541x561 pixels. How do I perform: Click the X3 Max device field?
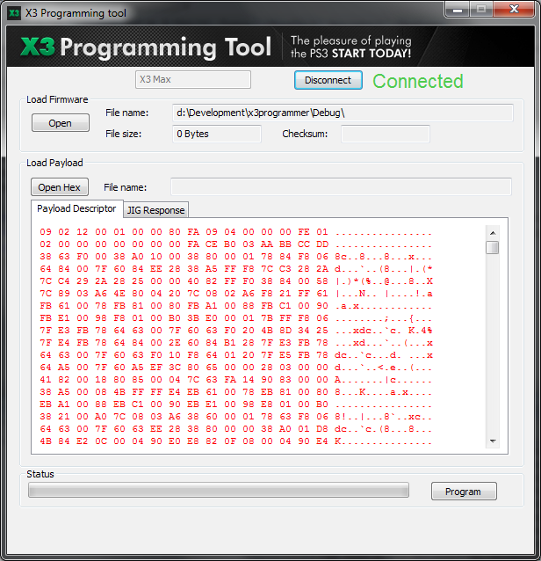point(193,79)
